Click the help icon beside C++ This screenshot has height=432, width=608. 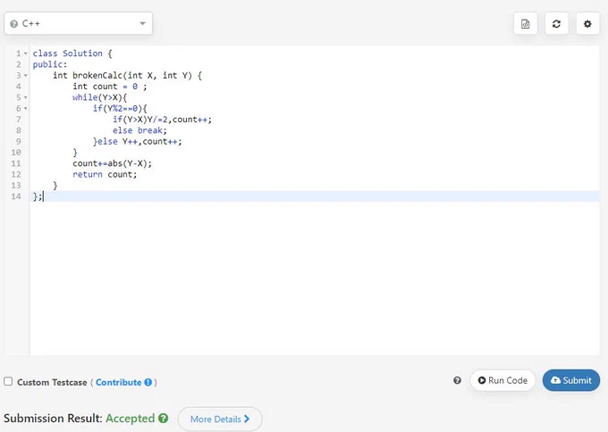[14, 24]
